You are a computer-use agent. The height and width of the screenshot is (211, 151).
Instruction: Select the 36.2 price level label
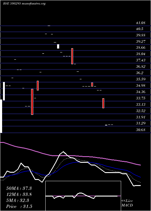(140, 73)
